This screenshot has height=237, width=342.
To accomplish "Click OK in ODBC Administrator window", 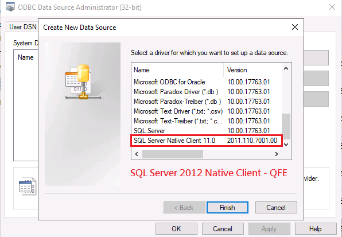I will (176, 229).
